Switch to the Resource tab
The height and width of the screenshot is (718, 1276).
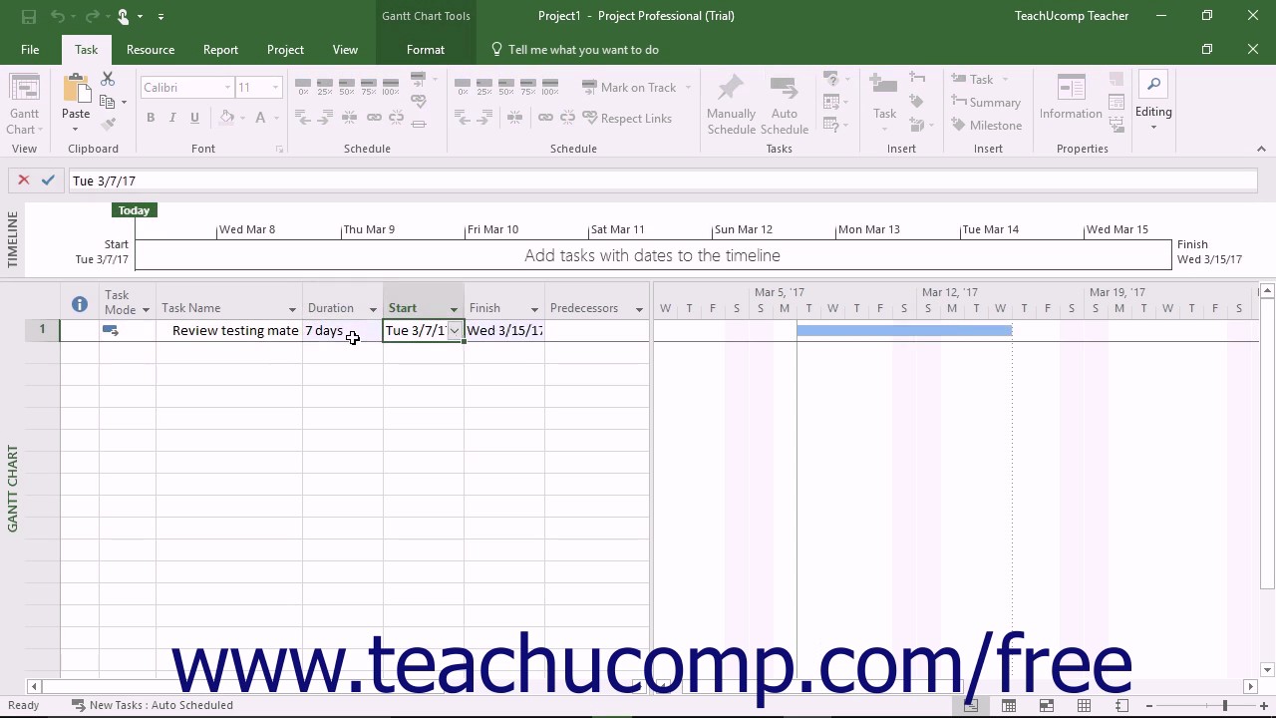pyautogui.click(x=151, y=49)
